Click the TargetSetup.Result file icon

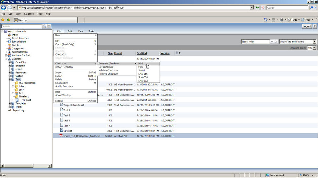61,105
